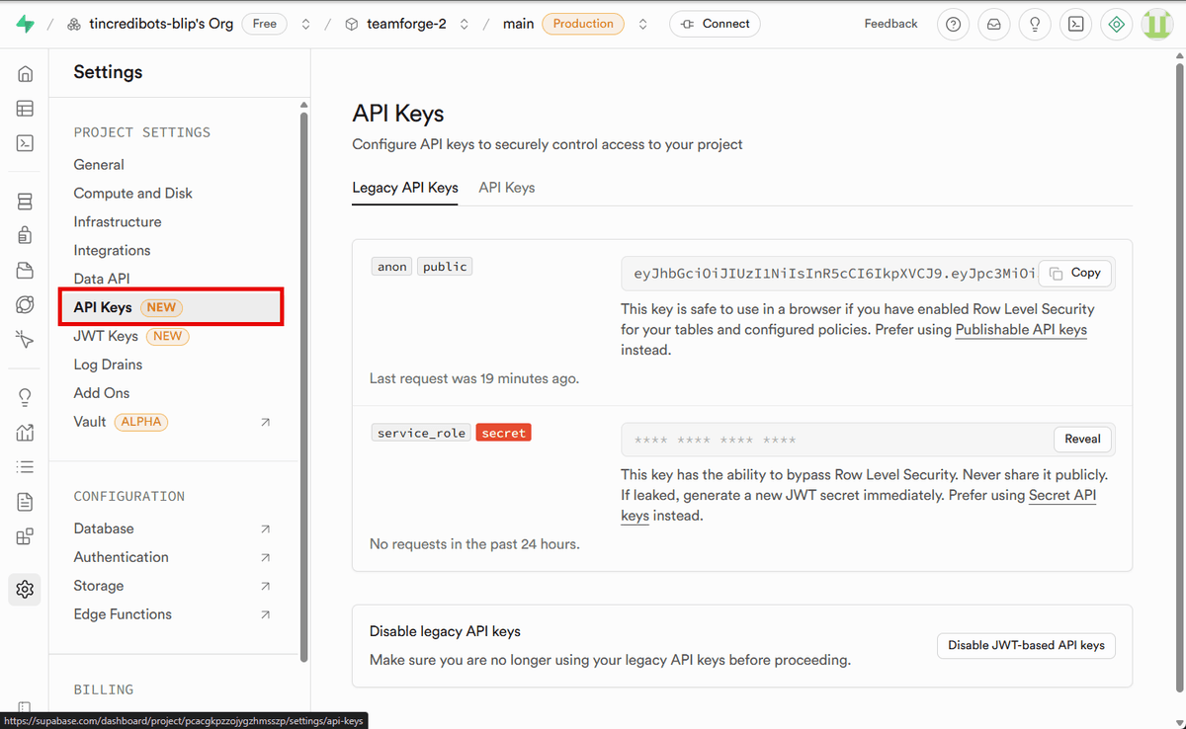Select the Project Settings gear icon
1186x729 pixels.
[x=25, y=589]
